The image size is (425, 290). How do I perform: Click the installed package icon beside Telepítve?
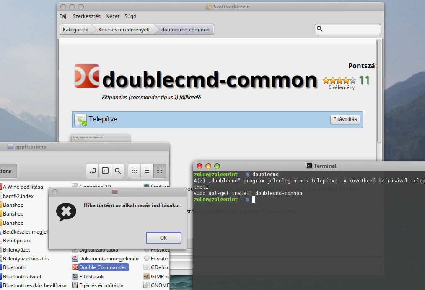[x=81, y=120]
